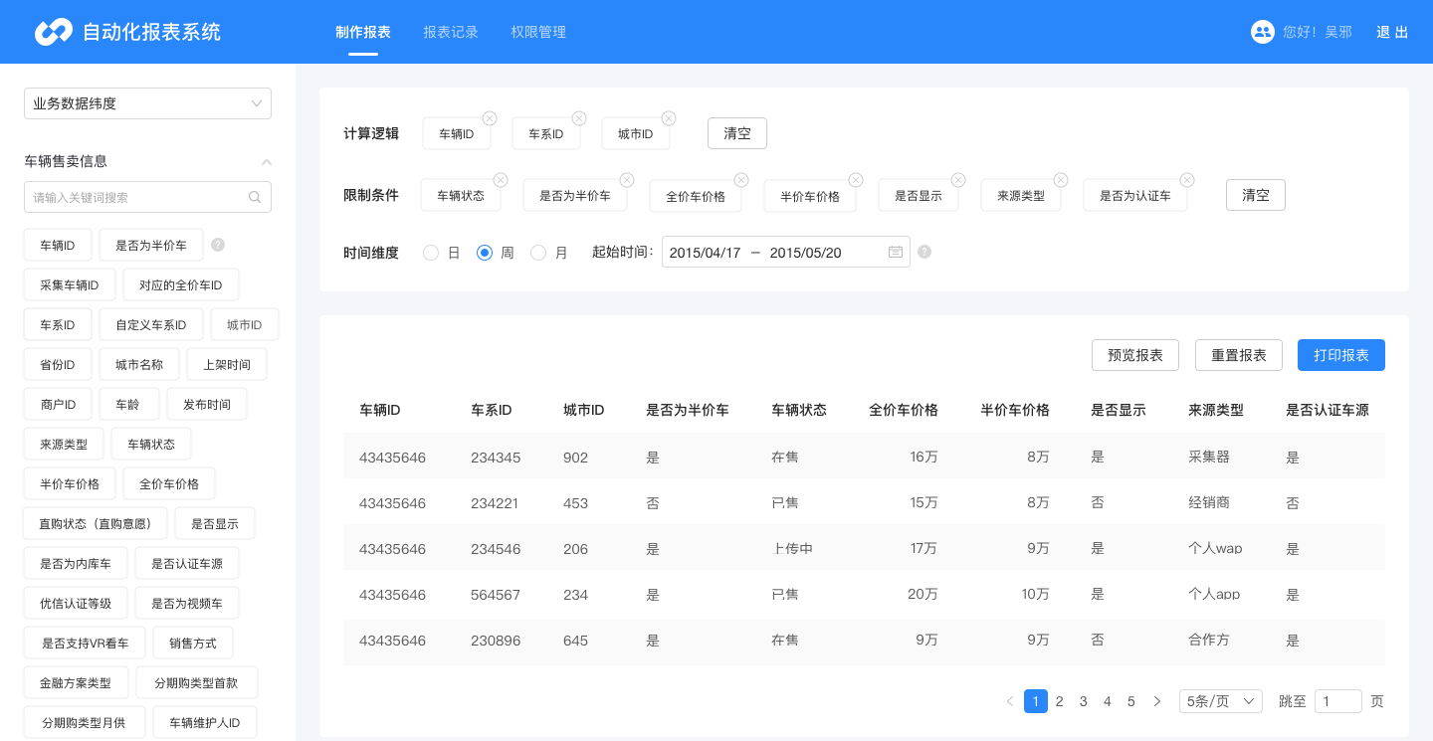This screenshot has height=741, width=1433.
Task: Go to page 4
Action: [1108, 701]
